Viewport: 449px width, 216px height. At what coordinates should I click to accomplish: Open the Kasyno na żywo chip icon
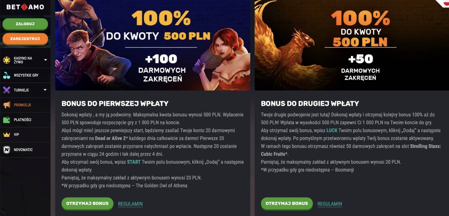[7, 60]
